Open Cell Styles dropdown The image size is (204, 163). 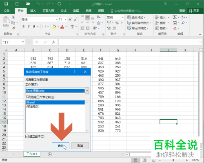click(138, 28)
